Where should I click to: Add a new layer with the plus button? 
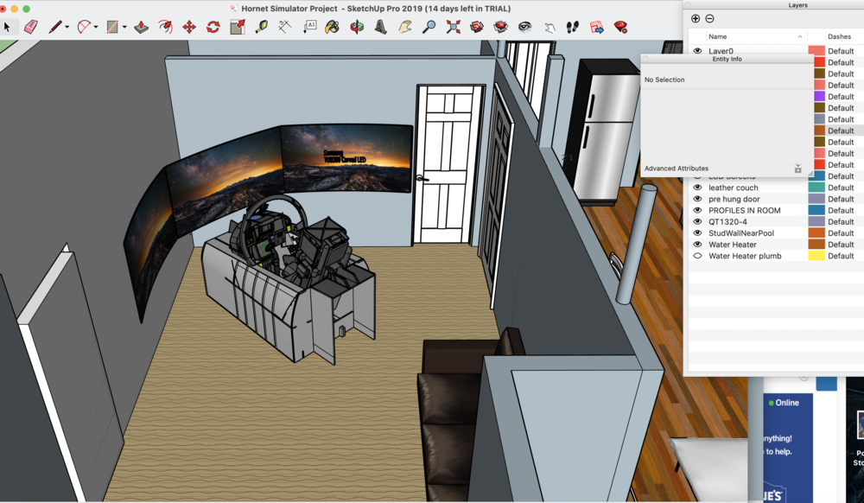pos(696,18)
